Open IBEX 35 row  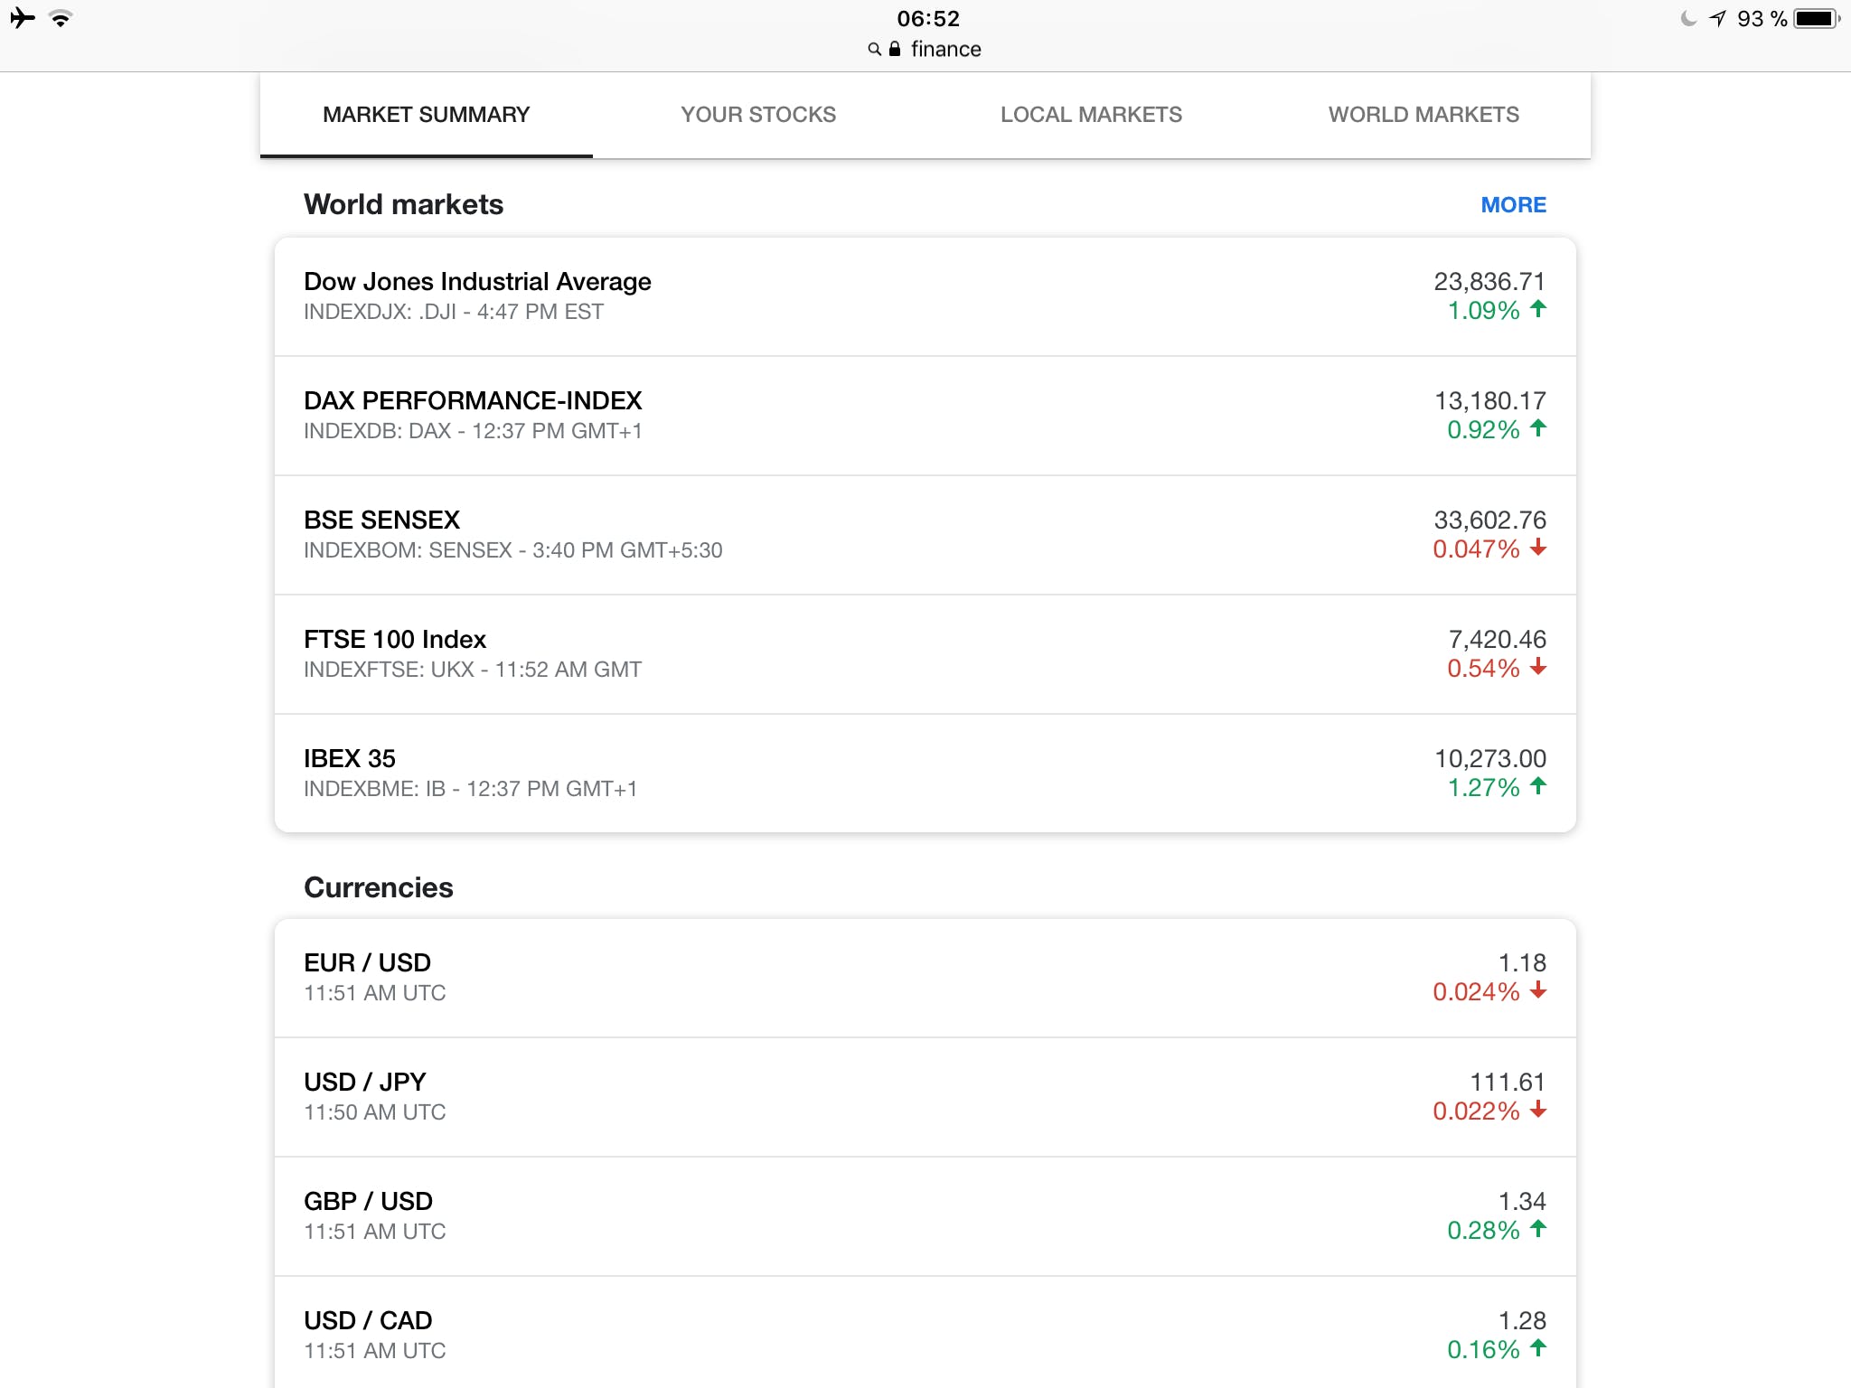click(x=925, y=774)
